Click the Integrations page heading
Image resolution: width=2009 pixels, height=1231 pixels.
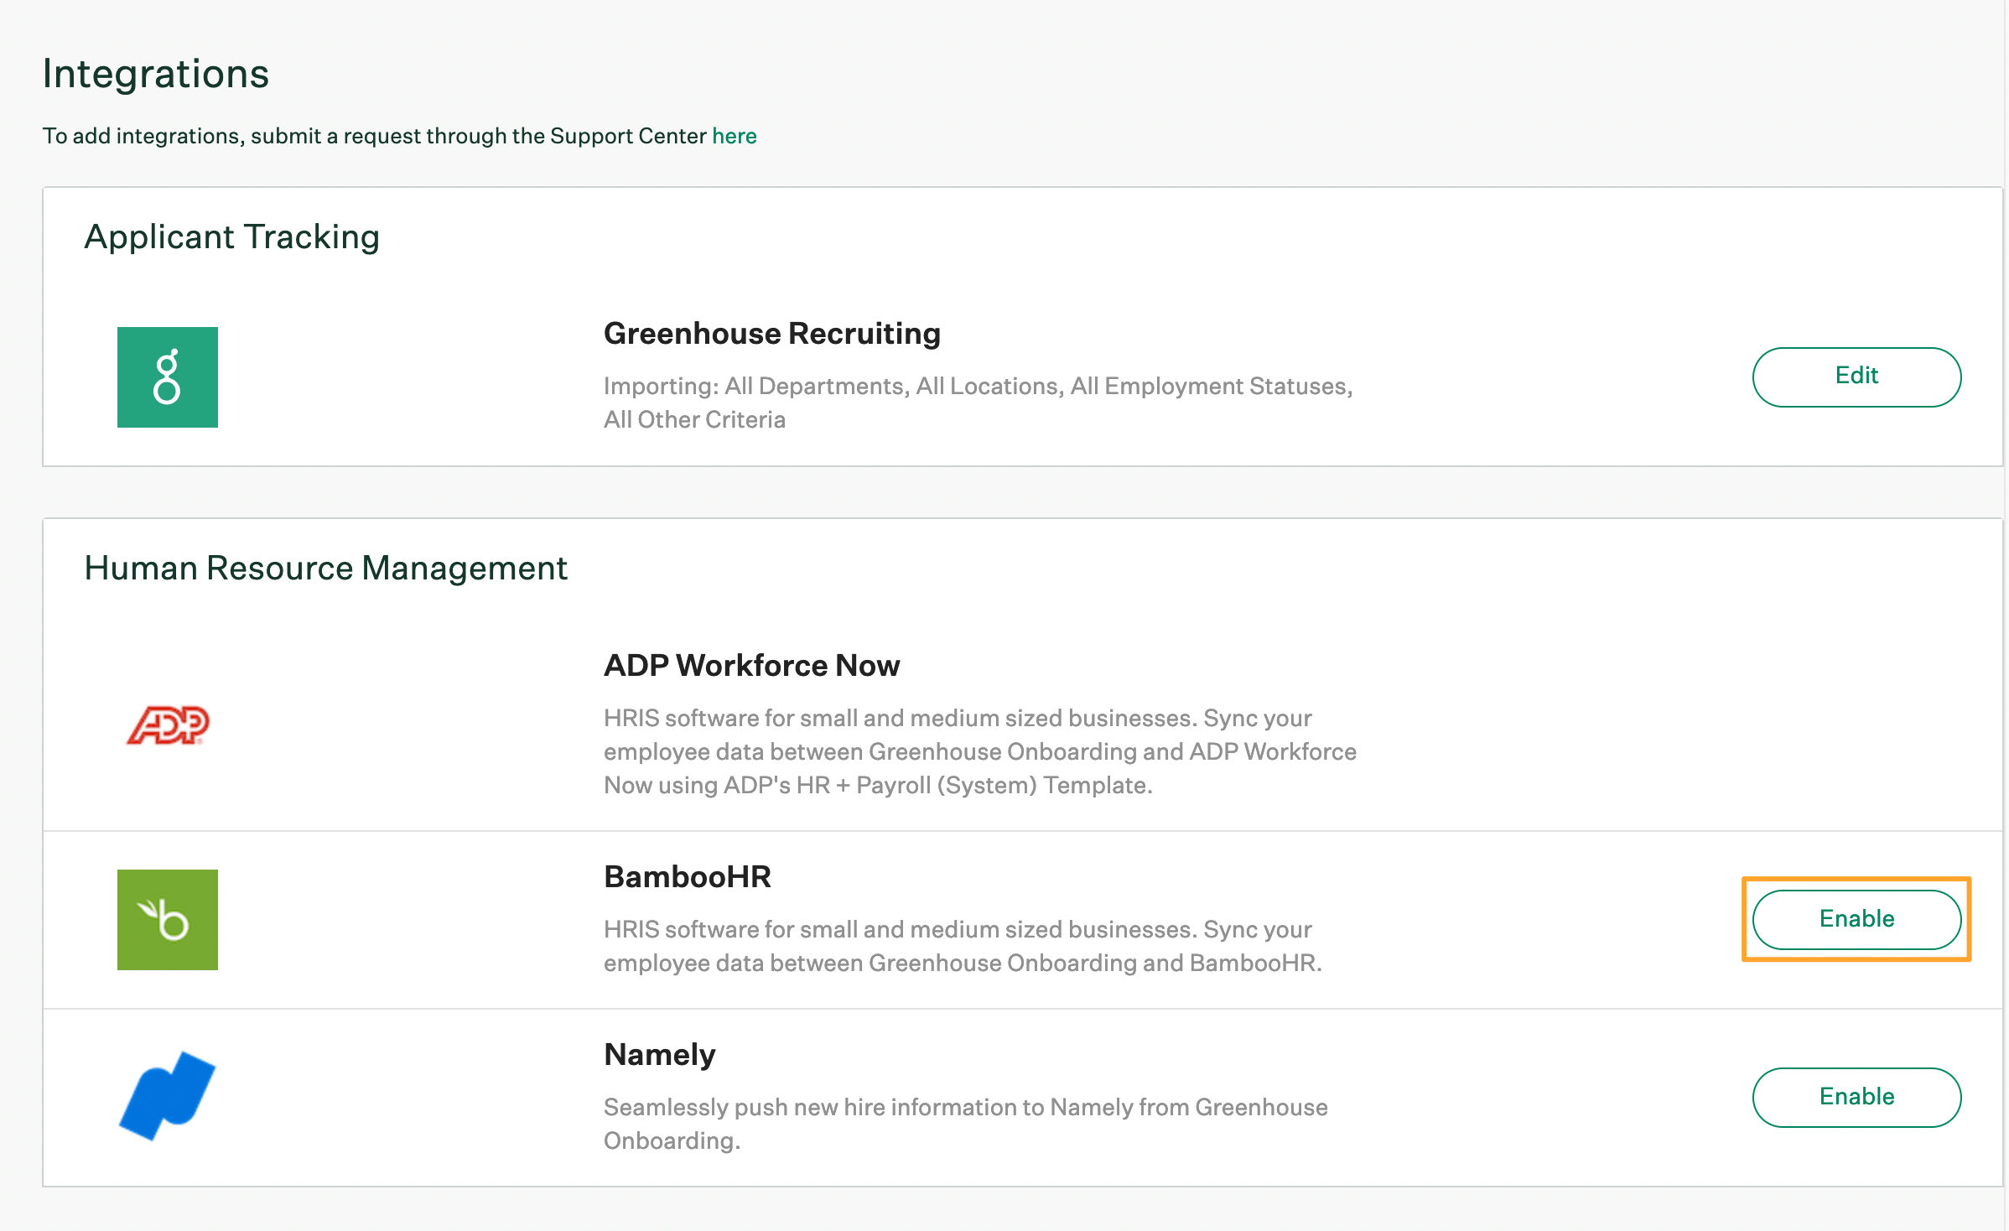click(156, 74)
